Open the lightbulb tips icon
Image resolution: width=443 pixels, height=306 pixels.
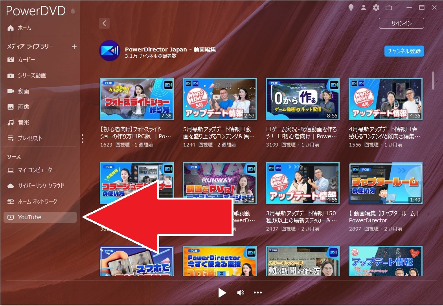pyautogui.click(x=351, y=7)
